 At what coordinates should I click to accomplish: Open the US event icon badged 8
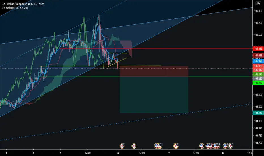[225, 146]
